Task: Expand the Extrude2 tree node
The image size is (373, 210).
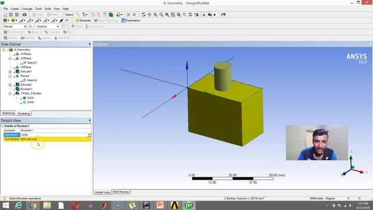Action: [x=10, y=85]
